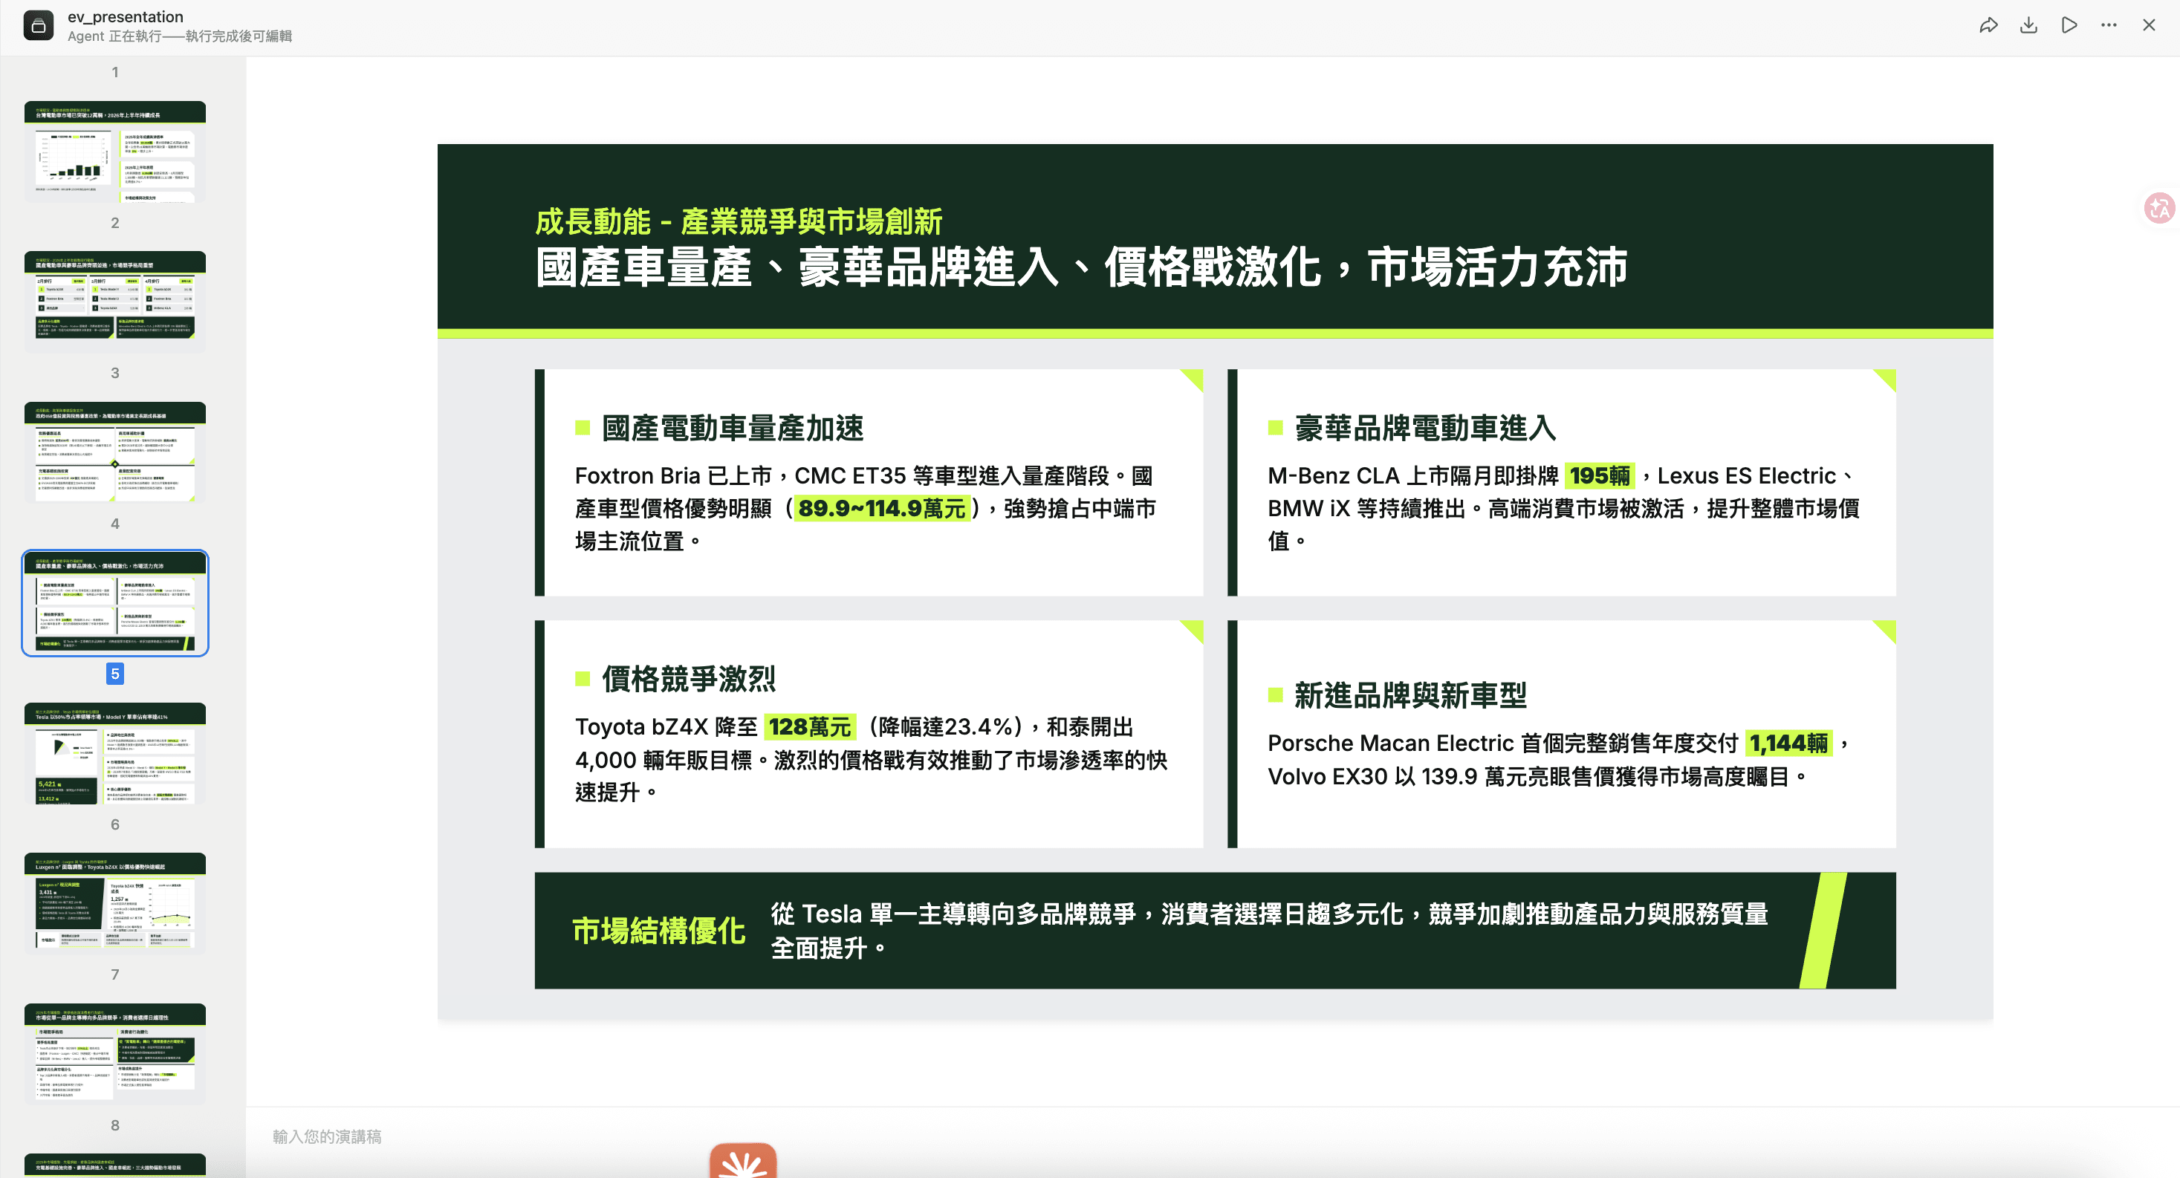Image resolution: width=2180 pixels, height=1178 pixels.
Task: Click the card title 價格競爭激烈
Action: click(x=689, y=679)
